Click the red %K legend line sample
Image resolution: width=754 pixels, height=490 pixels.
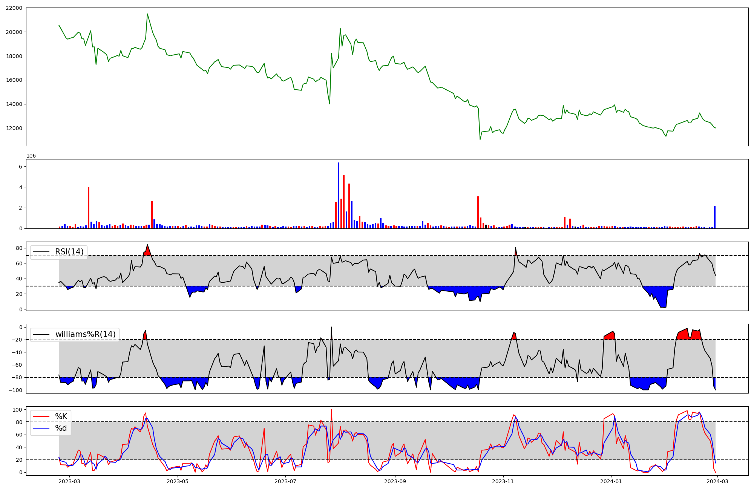[x=41, y=416]
